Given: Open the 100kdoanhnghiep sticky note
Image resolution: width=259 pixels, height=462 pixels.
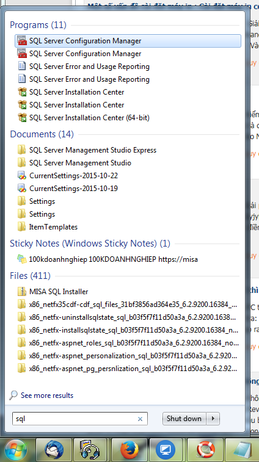Looking at the screenshot, I should coord(128,259).
